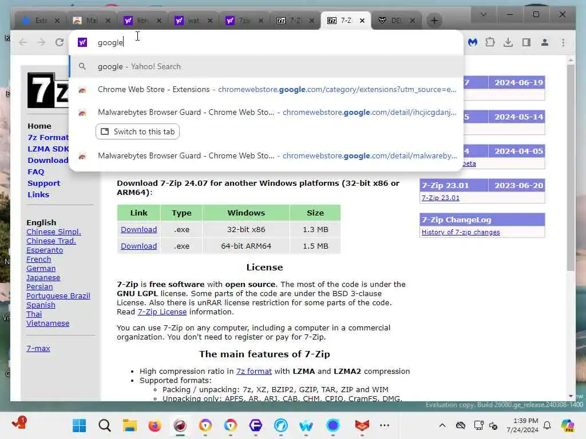Open the FAQ sidebar link
The width and height of the screenshot is (586, 439).
(x=36, y=171)
